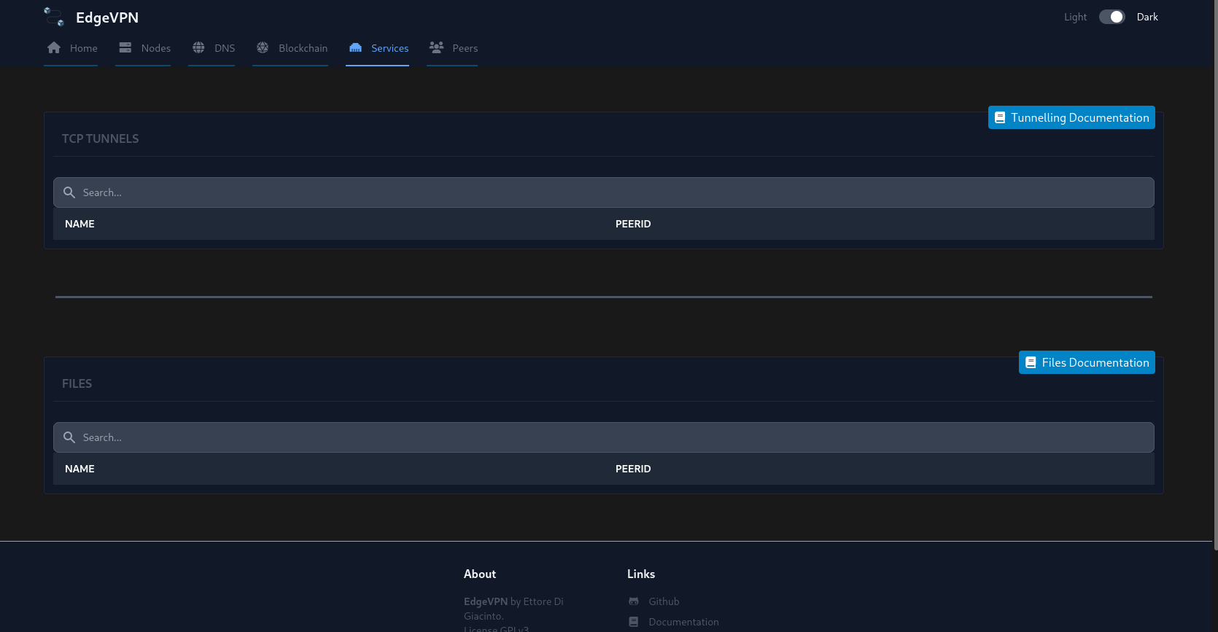Click the Home house icon
1218x632 pixels.
[54, 47]
